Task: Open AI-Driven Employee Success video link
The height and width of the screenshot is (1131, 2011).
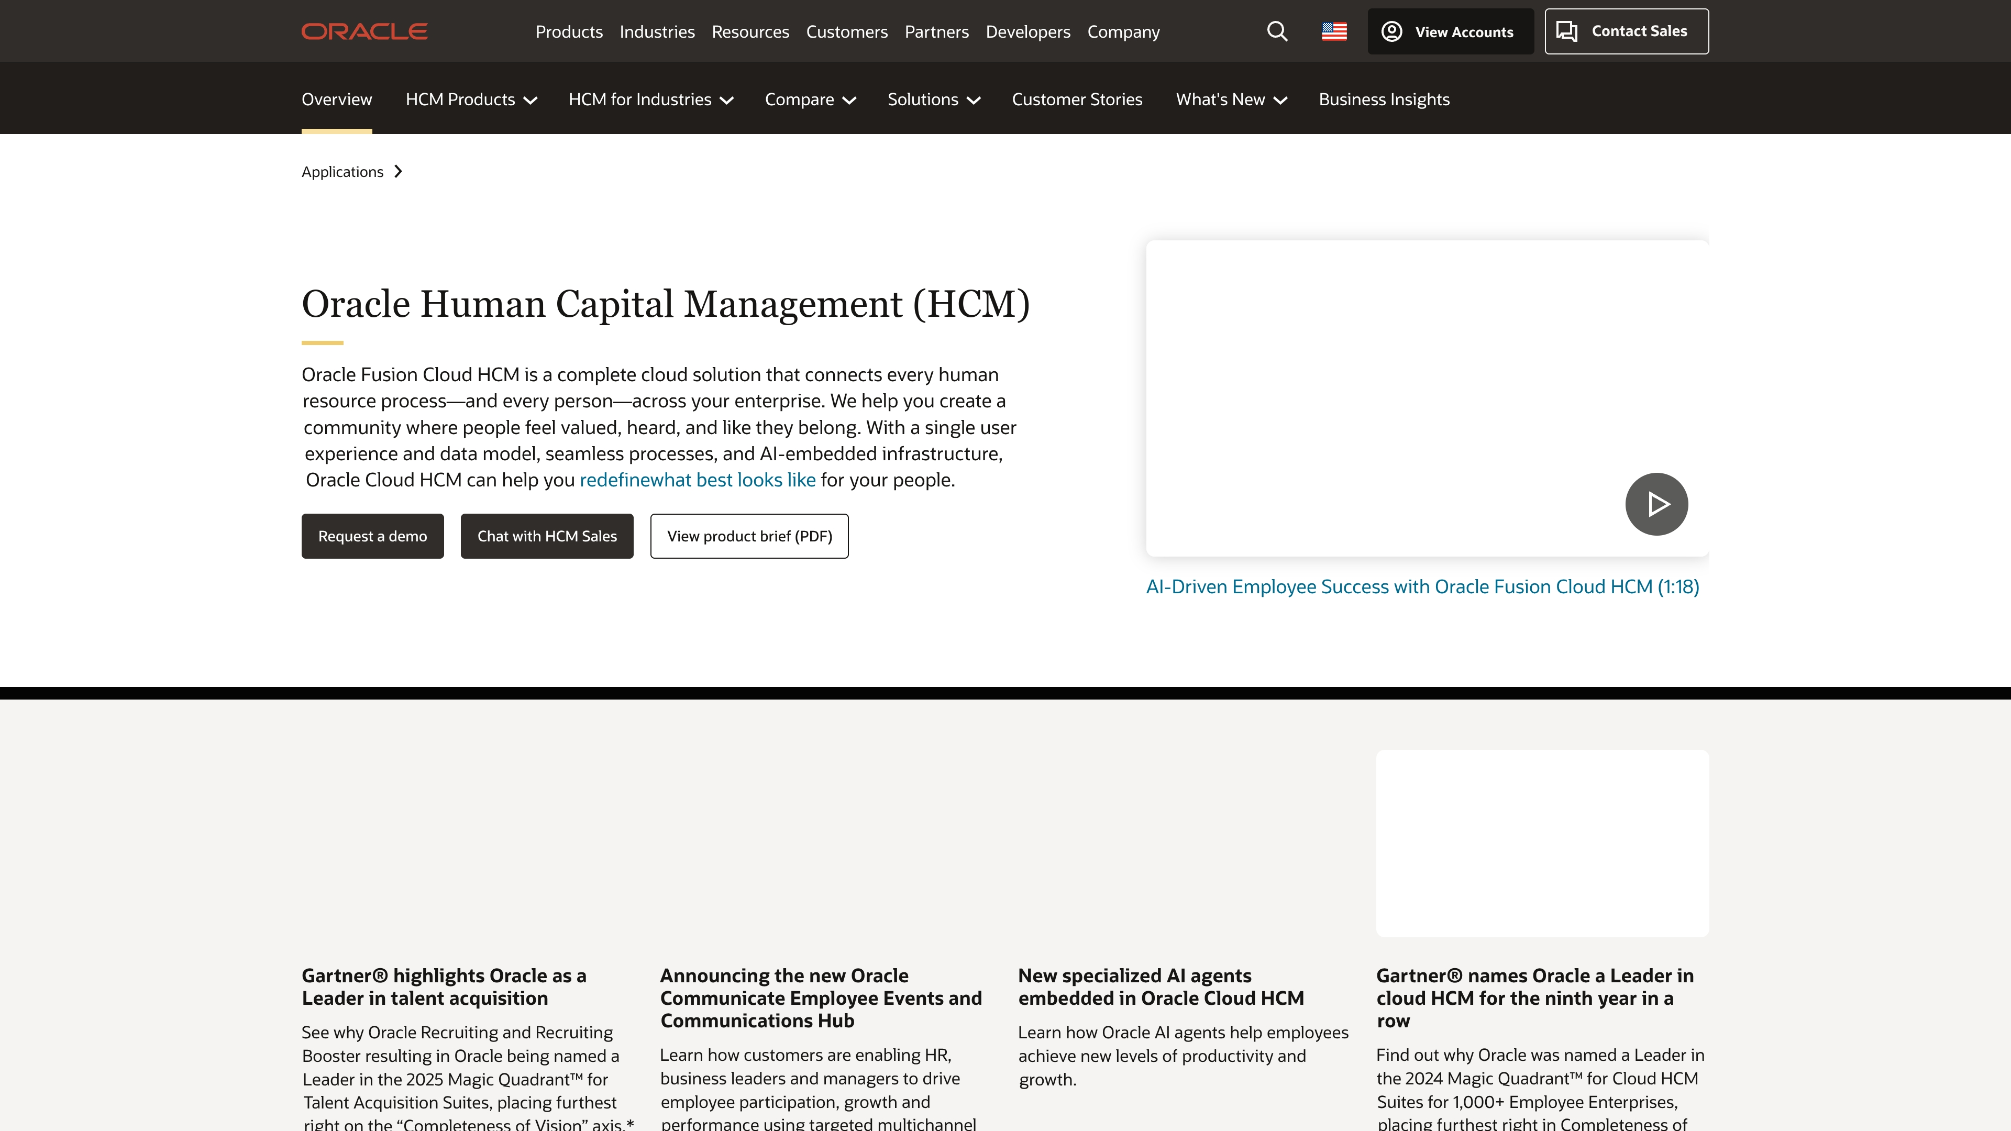Action: point(1422,587)
